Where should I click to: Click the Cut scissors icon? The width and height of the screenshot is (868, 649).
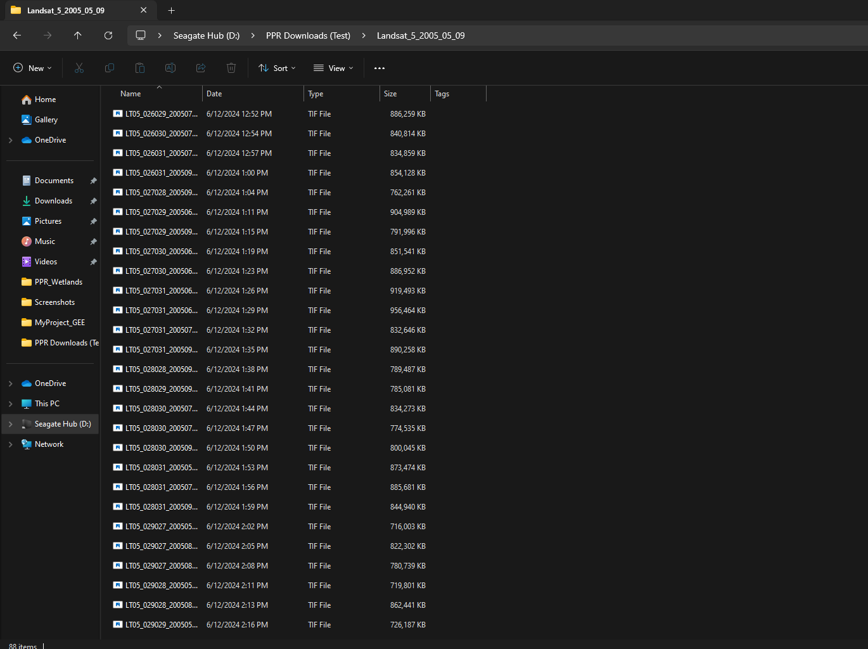coord(79,68)
